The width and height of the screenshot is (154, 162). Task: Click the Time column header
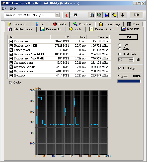point(79,37)
